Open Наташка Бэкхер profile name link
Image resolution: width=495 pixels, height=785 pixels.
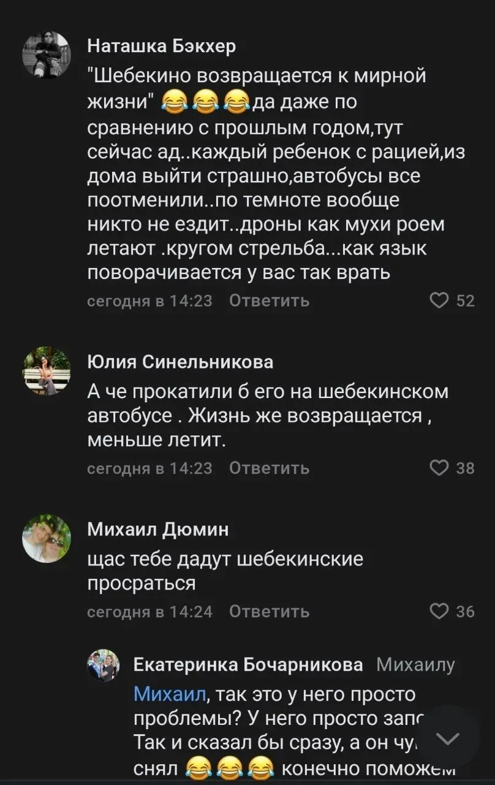[x=162, y=46]
